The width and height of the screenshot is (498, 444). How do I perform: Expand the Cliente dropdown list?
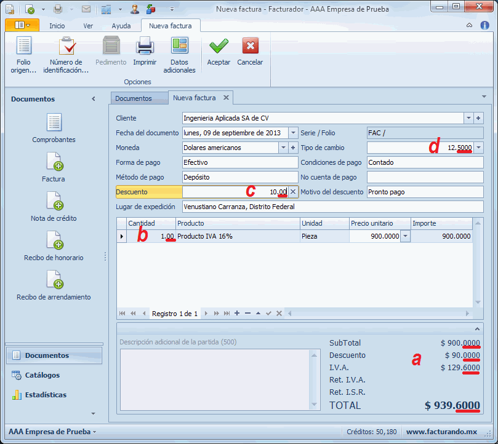(x=468, y=118)
